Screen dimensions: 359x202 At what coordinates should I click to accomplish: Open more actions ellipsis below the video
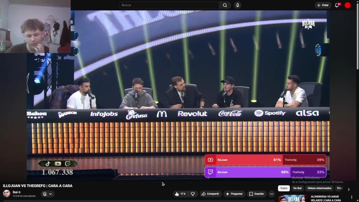271,194
